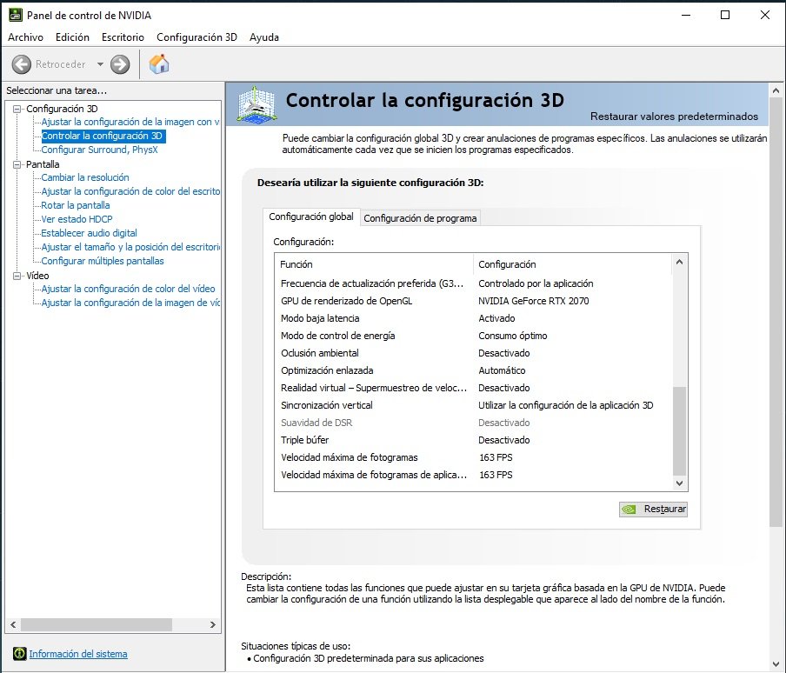Image resolution: width=786 pixels, height=673 pixels.
Task: Click the forward navigation arrow icon
Action: point(120,64)
